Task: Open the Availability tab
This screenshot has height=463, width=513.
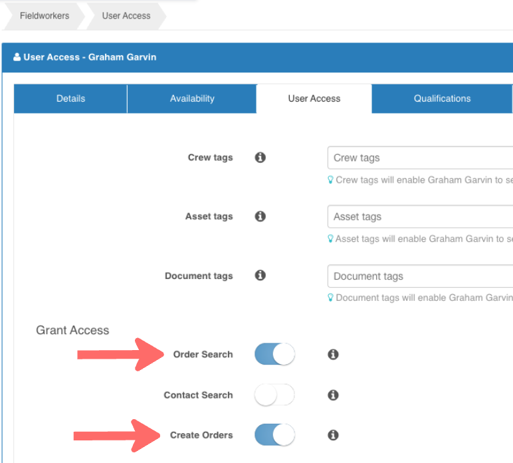Action: point(192,99)
